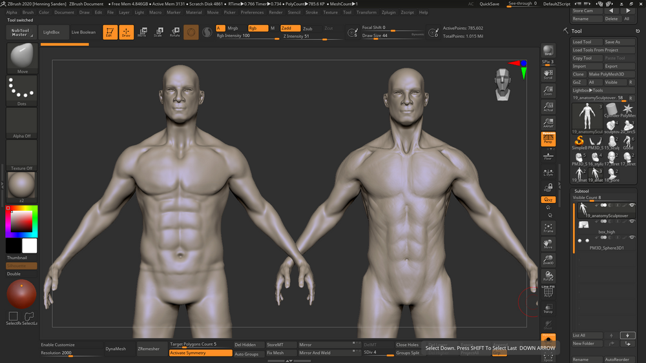
Task: Toggle Zadd sculpt mode
Action: [x=290, y=28]
